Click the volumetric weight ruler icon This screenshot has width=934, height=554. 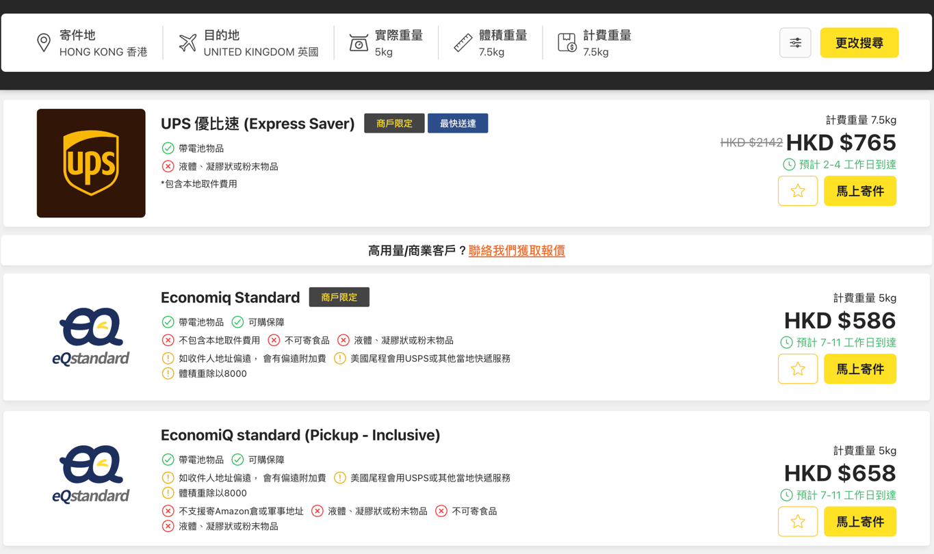pyautogui.click(x=463, y=42)
